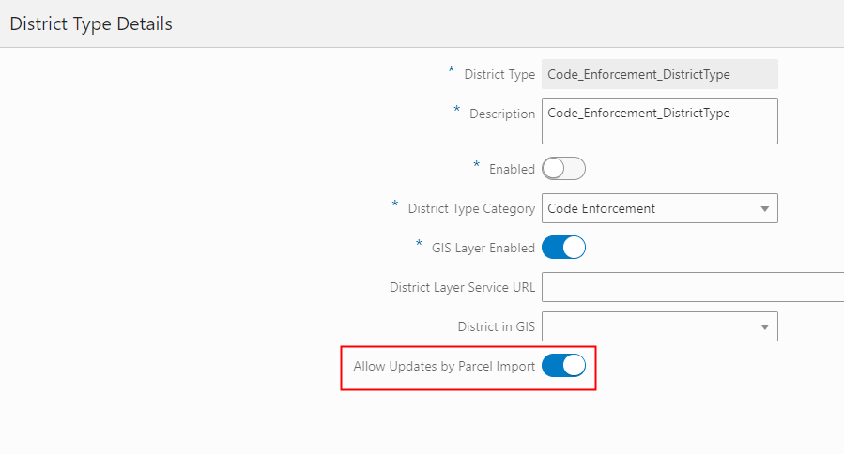This screenshot has height=454, width=844.
Task: Toggle the Enabled switch on
Action: tap(563, 169)
